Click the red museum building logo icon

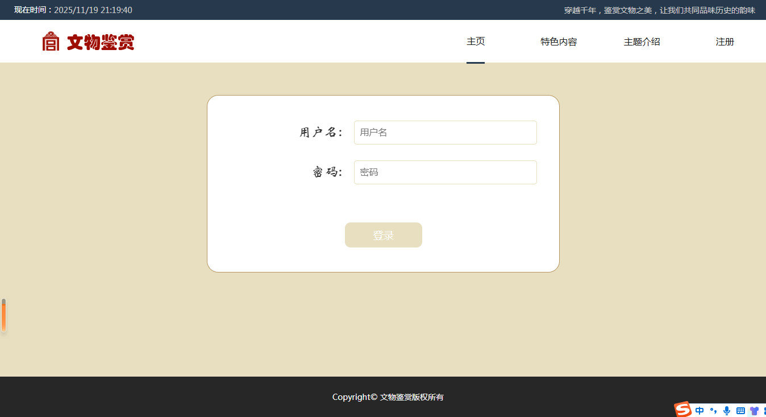(51, 42)
